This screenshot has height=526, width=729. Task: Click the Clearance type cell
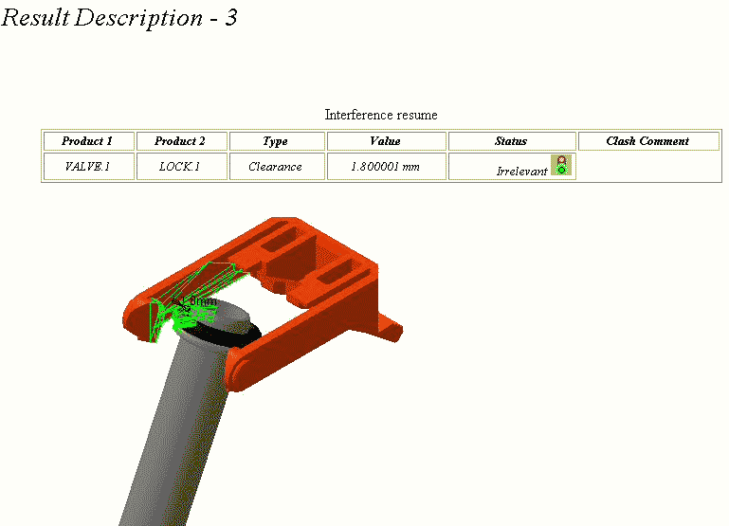pos(275,167)
